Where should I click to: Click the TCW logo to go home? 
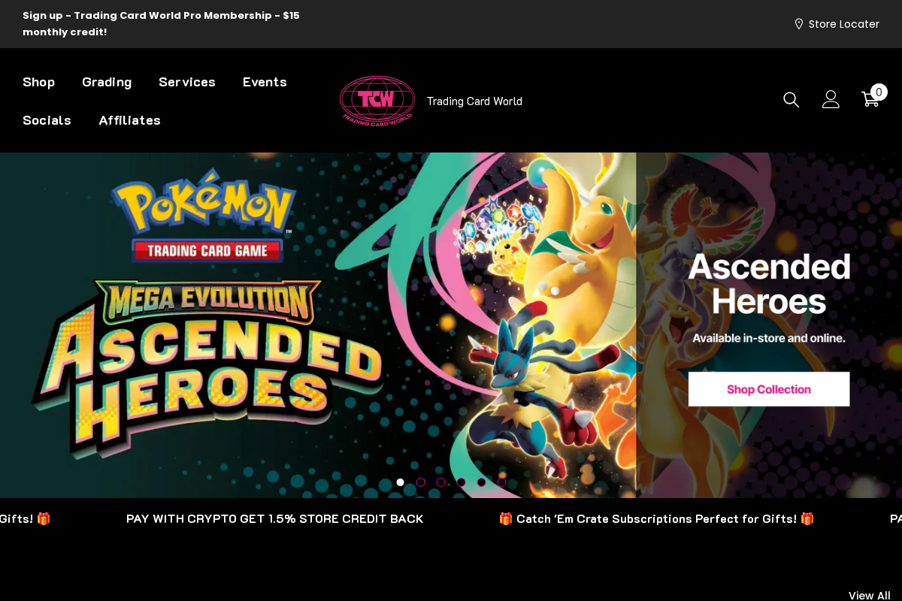pos(377,100)
